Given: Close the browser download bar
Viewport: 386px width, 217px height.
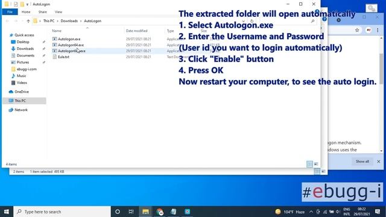Looking at the screenshot, I should [379, 162].
